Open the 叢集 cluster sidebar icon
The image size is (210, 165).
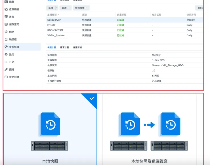(x=6, y=17)
